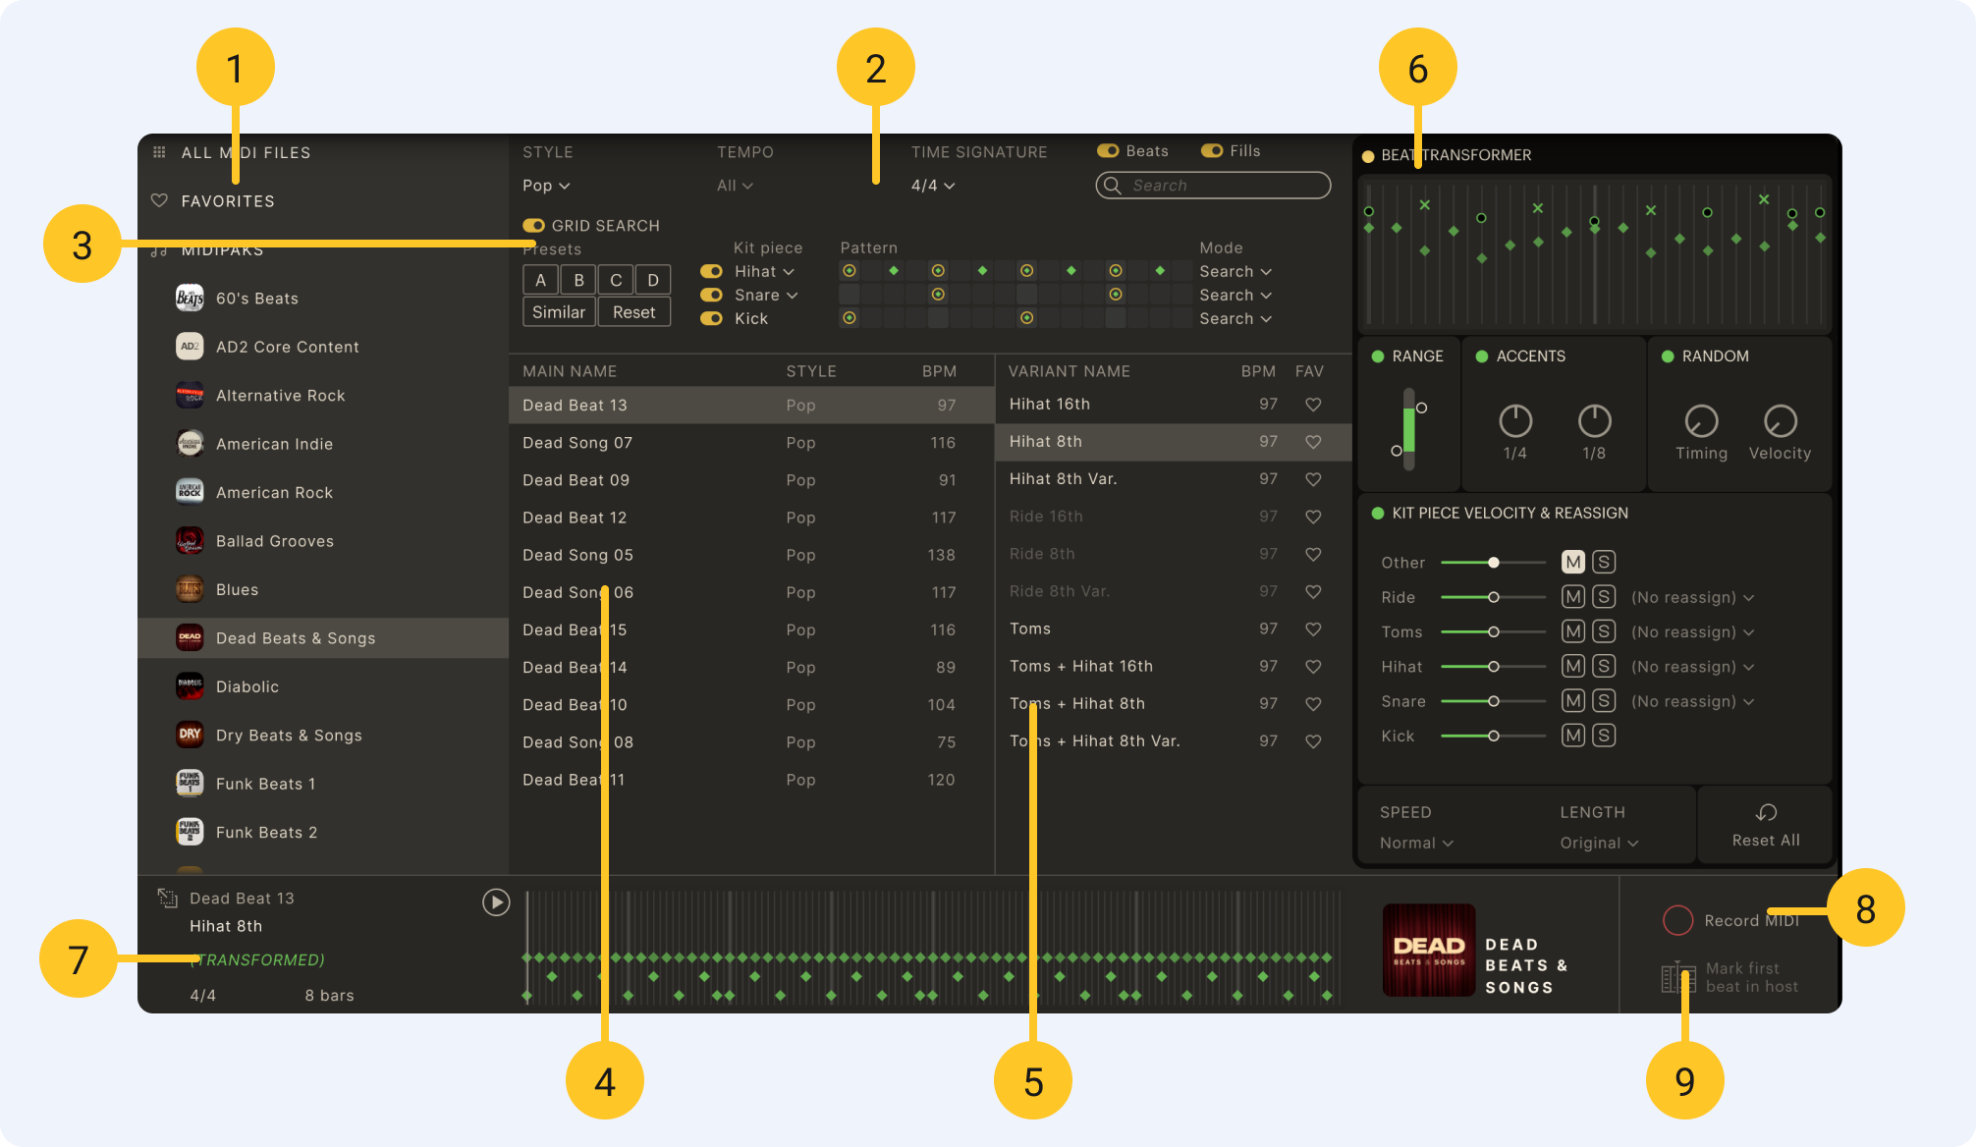Mute the Ride kit piece with M icon
The height and width of the screenshot is (1147, 1976).
[x=1573, y=596]
